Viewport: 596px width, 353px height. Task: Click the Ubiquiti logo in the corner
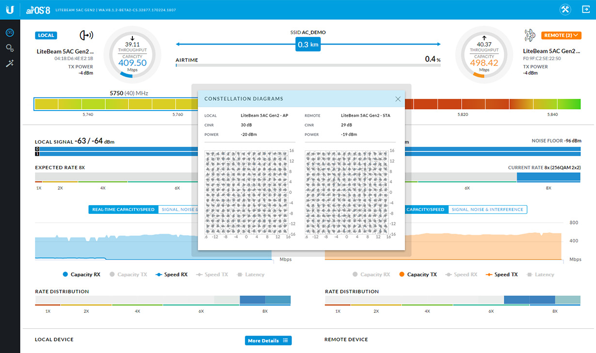(10, 10)
